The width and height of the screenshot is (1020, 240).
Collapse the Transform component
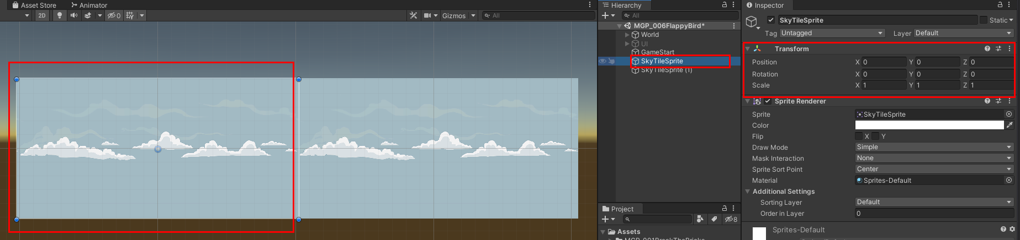tap(748, 48)
